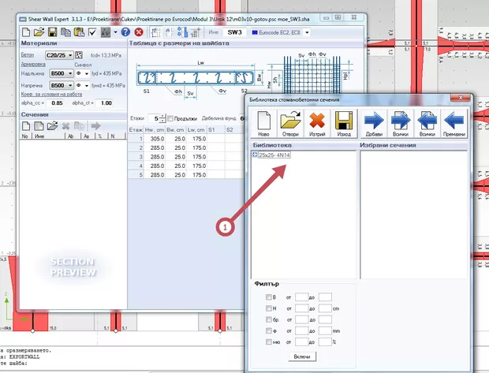Click the grayed copy icon in Сечения toolbar
The width and height of the screenshot is (489, 373).
coord(79,126)
